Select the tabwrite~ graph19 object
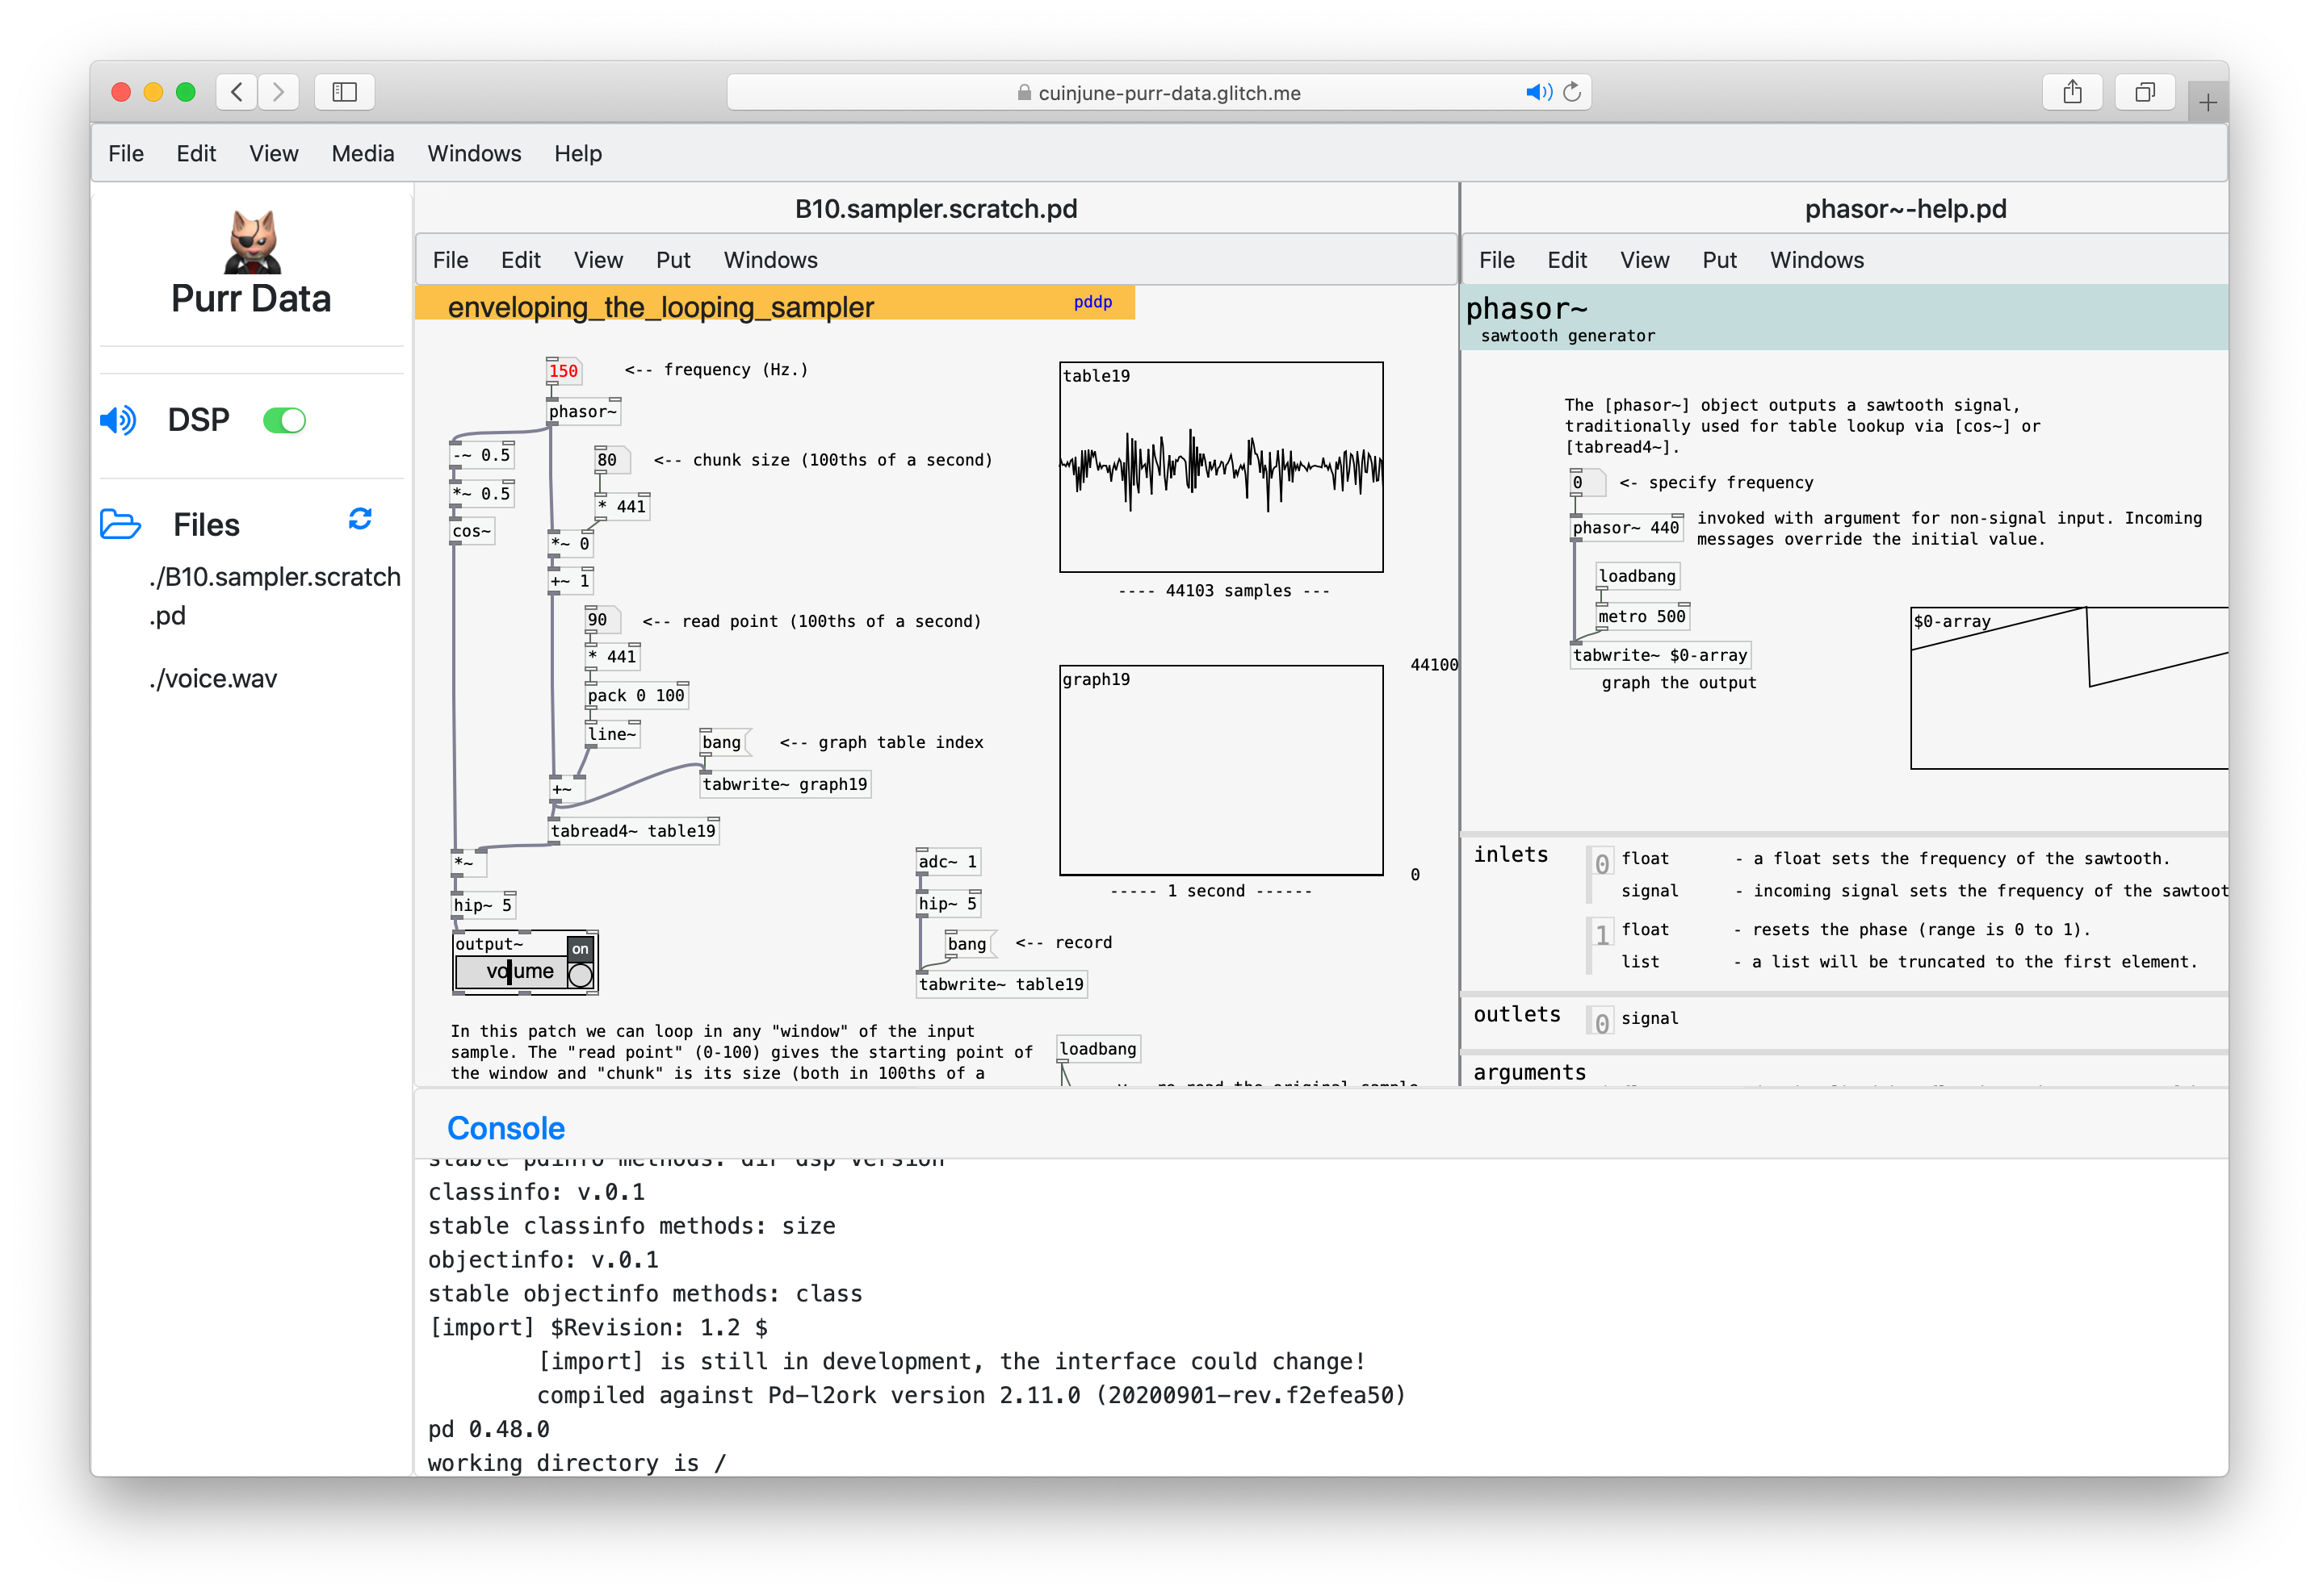The height and width of the screenshot is (1596, 2319). point(784,784)
